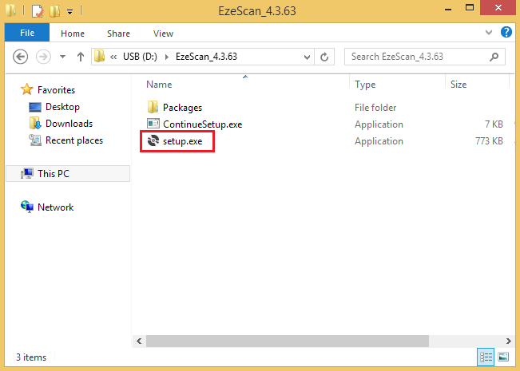Screen dimensions: 520x371
Task: Click the Up one level arrow
Action: [81, 57]
